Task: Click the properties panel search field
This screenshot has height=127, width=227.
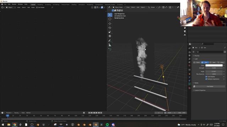Action: pos(207,44)
